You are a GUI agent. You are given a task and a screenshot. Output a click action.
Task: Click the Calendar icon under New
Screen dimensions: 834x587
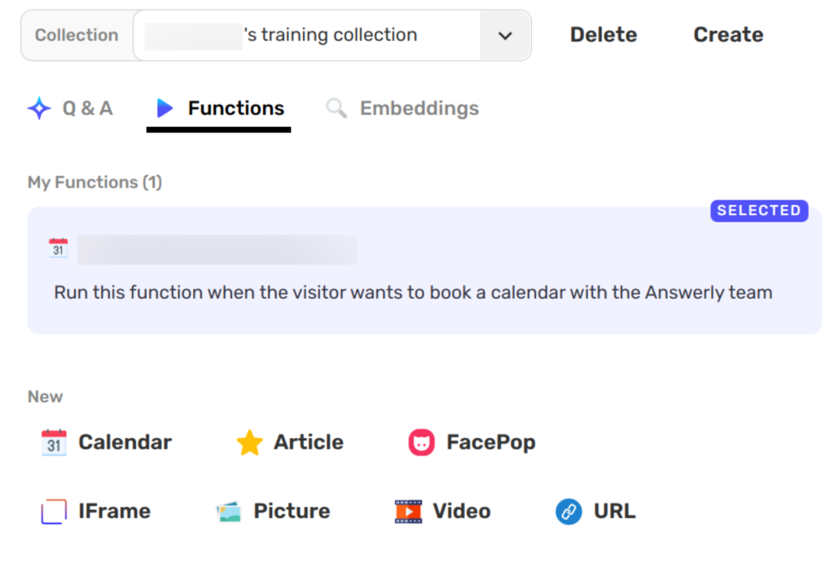click(54, 442)
